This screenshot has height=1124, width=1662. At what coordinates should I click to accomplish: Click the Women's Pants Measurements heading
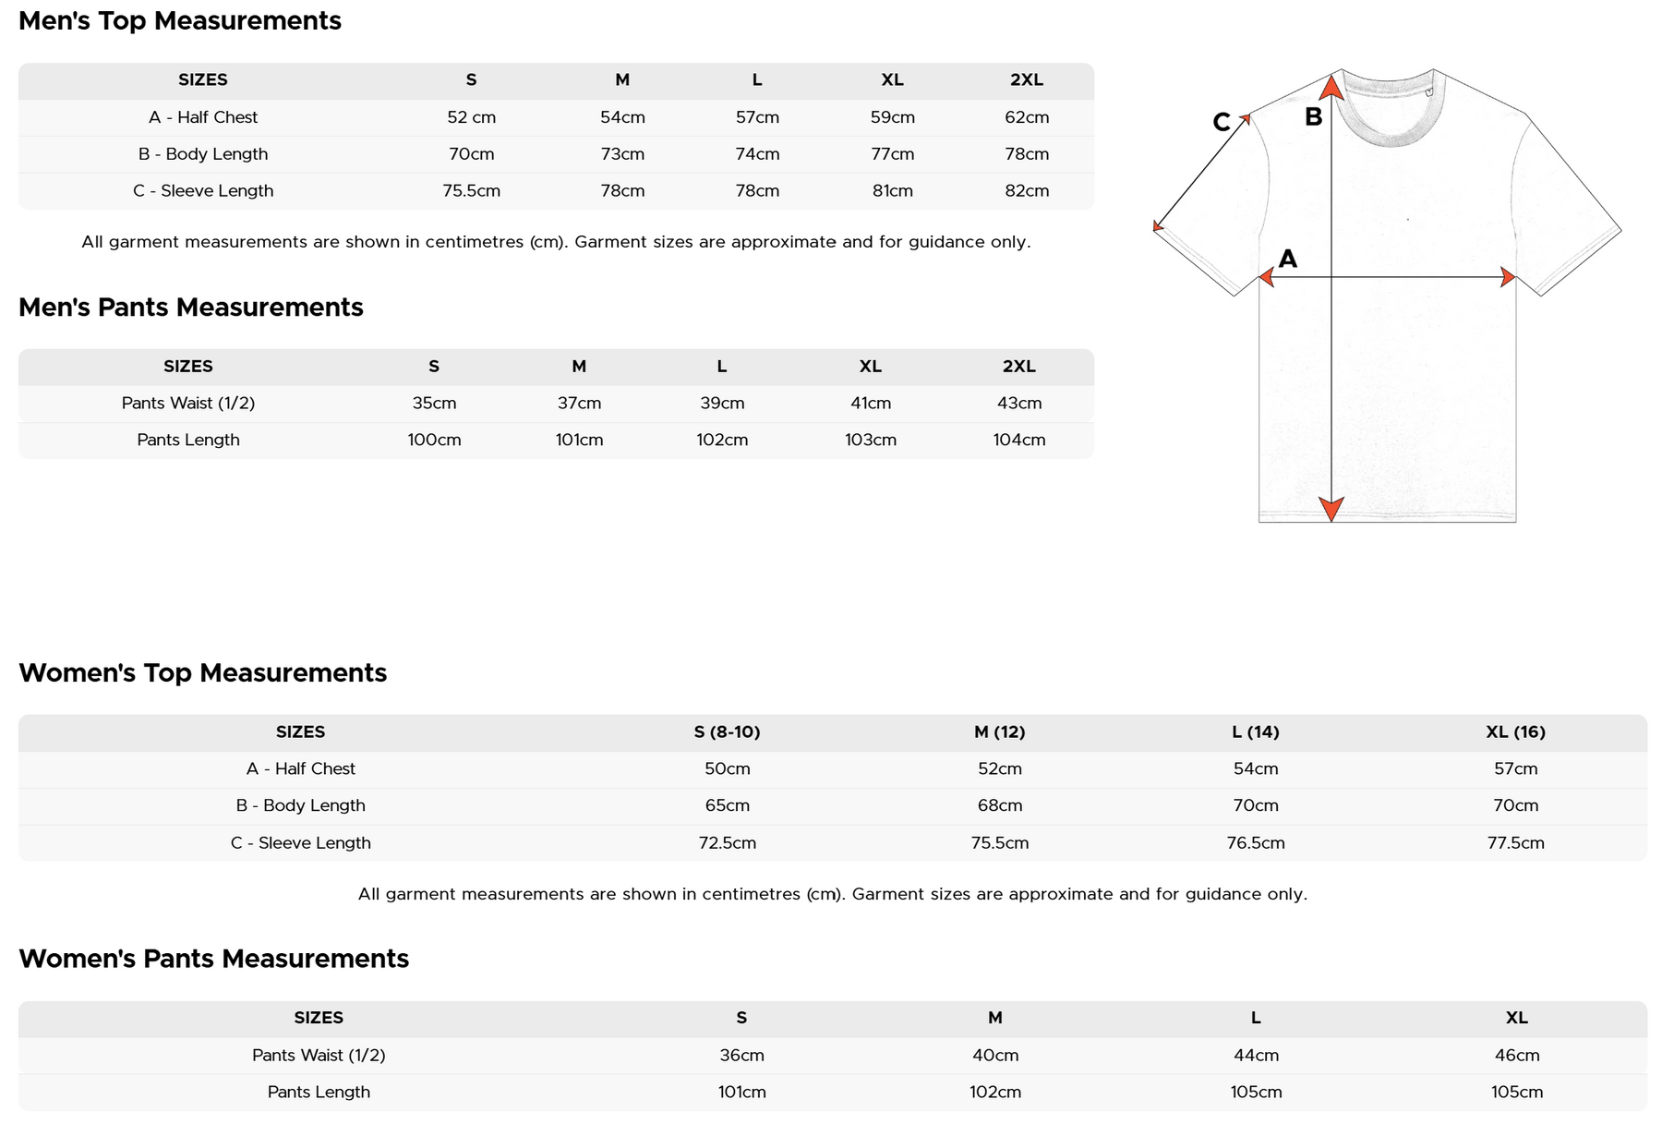(213, 959)
